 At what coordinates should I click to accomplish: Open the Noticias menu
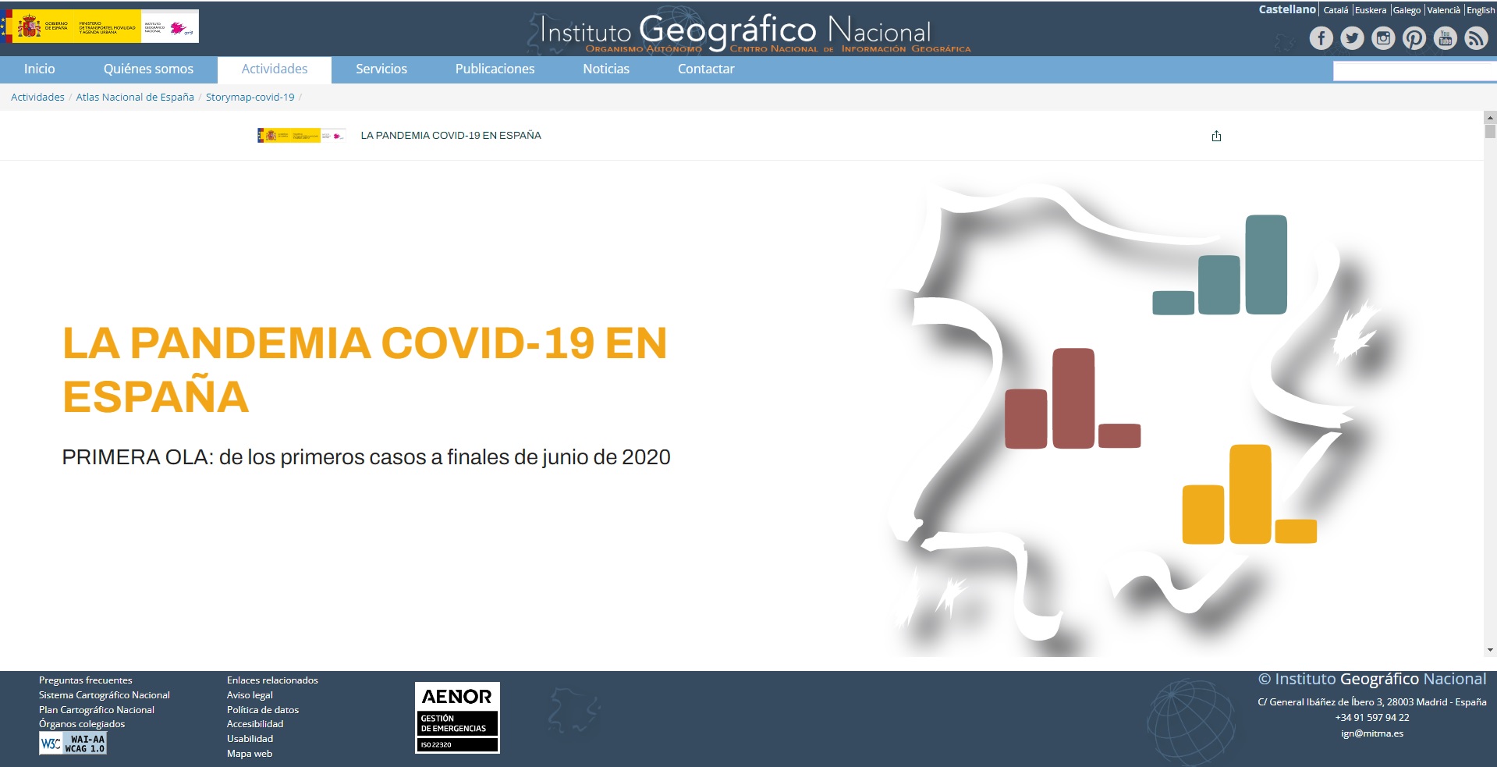tap(606, 69)
